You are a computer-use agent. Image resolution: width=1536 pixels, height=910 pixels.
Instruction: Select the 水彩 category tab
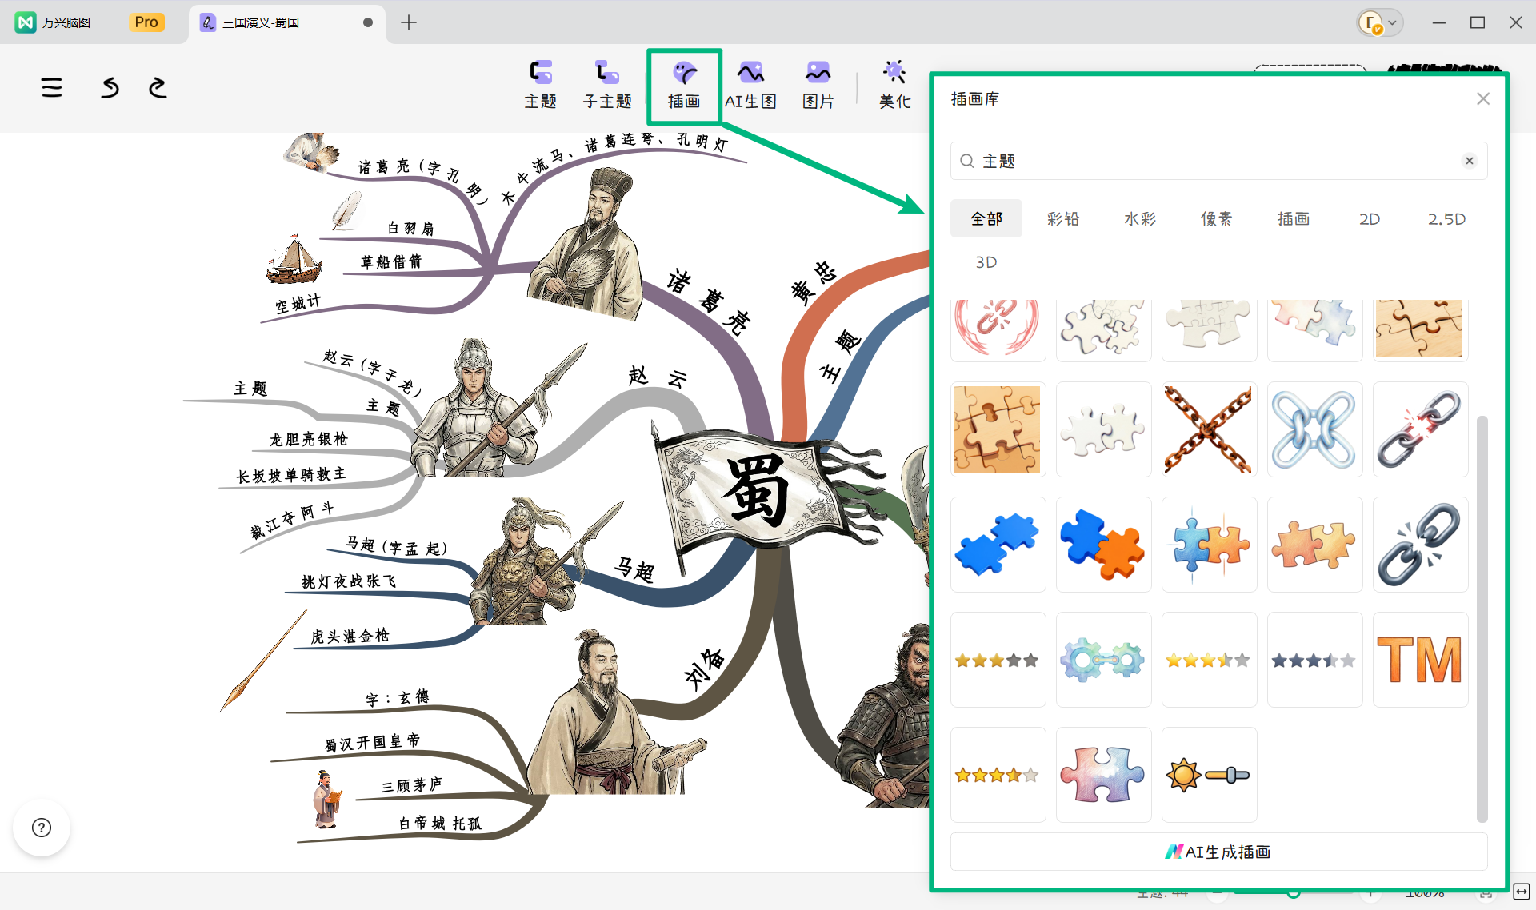tap(1140, 218)
